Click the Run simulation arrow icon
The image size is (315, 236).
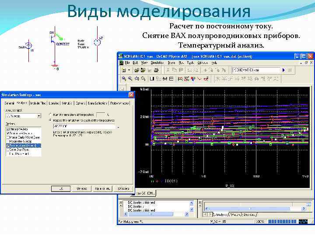[x=283, y=70]
